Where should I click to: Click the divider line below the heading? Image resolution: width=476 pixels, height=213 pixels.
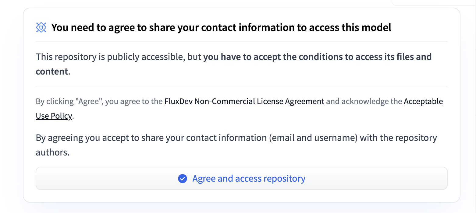(x=241, y=42)
